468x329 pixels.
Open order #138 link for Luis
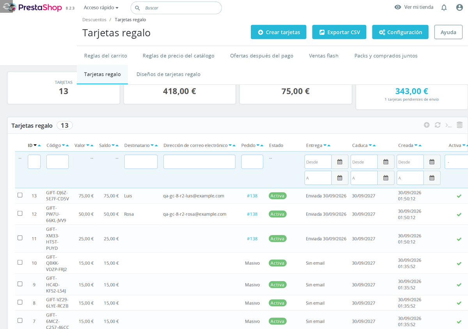(252, 196)
